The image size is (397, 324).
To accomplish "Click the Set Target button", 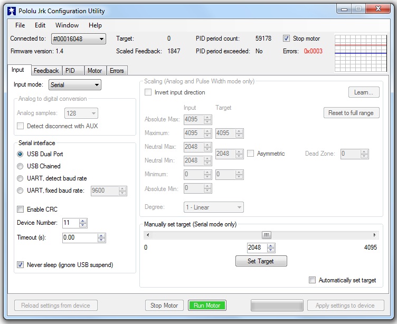I will 261,261.
